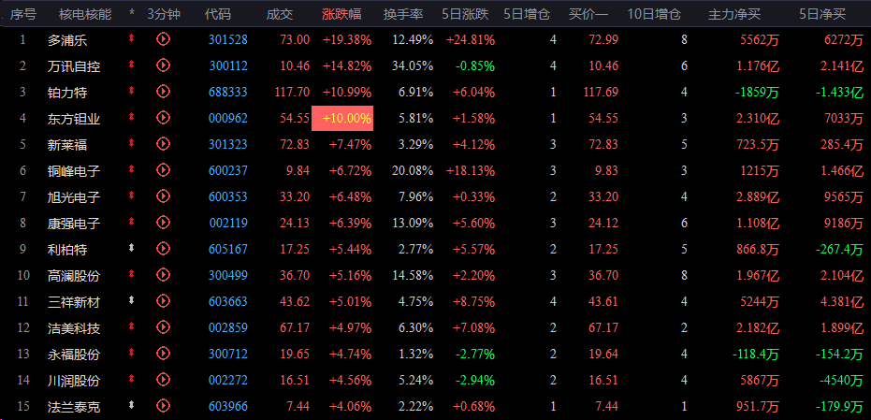
Task: Open 3-minute chart icon for 铜峰电子
Action: tap(163, 169)
